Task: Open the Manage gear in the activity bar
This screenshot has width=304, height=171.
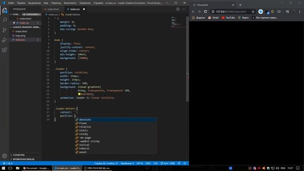Action: [x=4, y=155]
